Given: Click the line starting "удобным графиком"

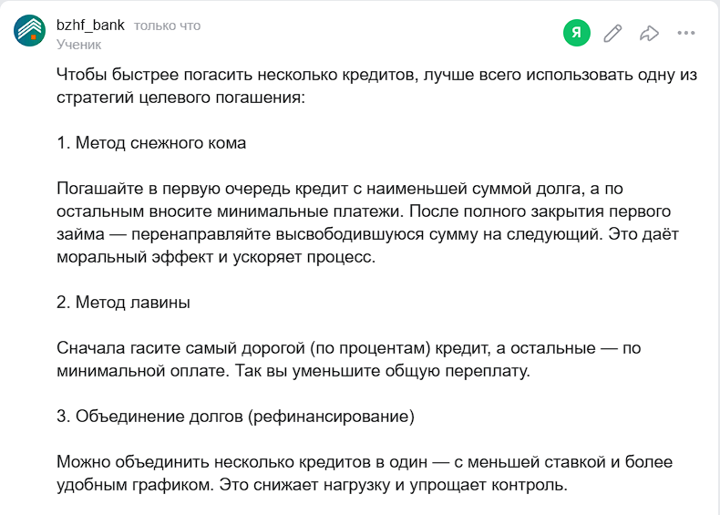Looking at the screenshot, I should coord(312,485).
